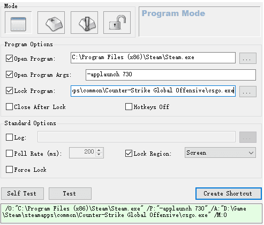Select the key with exclamation mark mode icon

(x=84, y=23)
